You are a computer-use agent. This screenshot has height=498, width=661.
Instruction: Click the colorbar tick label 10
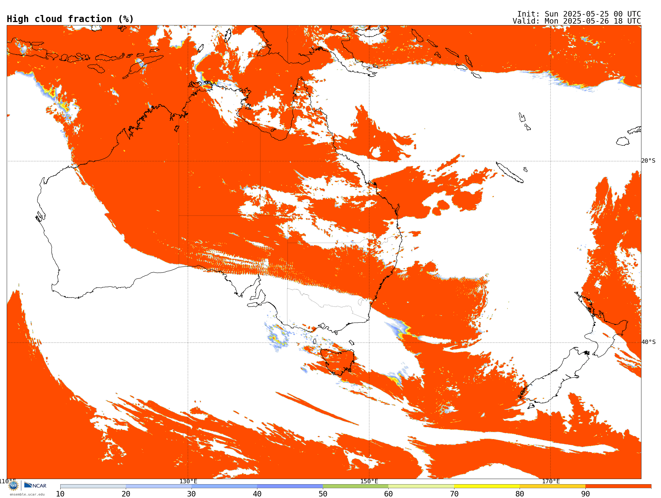[60, 494]
